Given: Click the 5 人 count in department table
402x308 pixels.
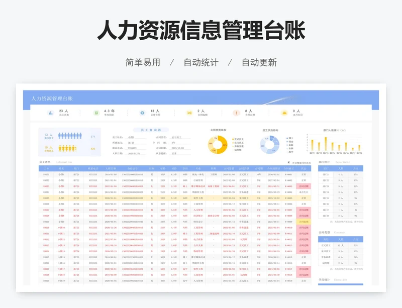Looking at the screenshot, I should 341,186.
